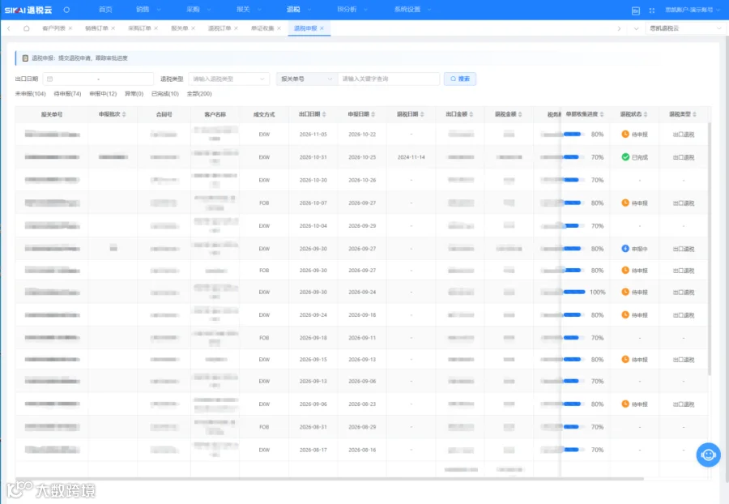Screen dimensions: 729x504
Task: Toggle the sidebar collapse circle icon beside logo
Action: click(66, 10)
